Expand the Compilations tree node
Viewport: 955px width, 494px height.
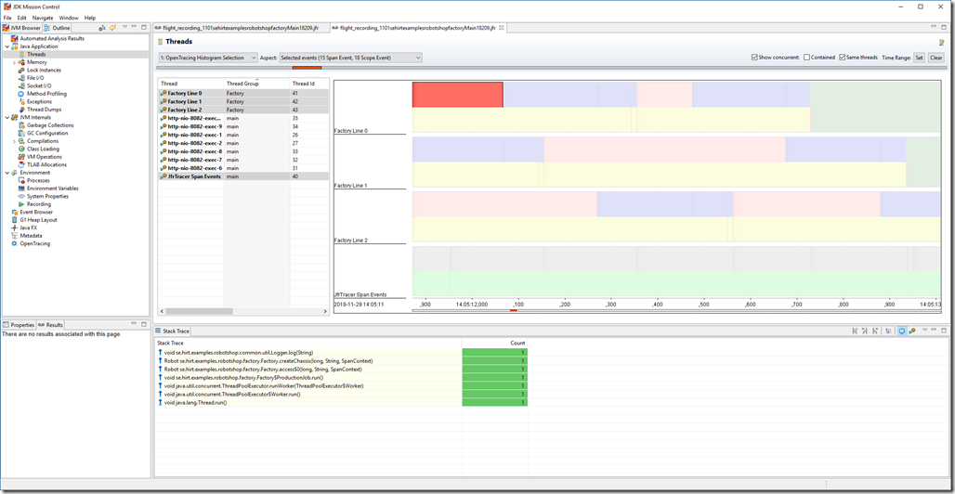(15, 141)
